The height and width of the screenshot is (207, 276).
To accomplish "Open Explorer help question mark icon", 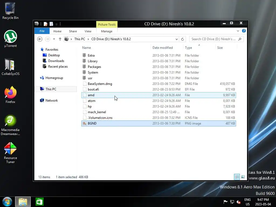I will (x=244, y=31).
